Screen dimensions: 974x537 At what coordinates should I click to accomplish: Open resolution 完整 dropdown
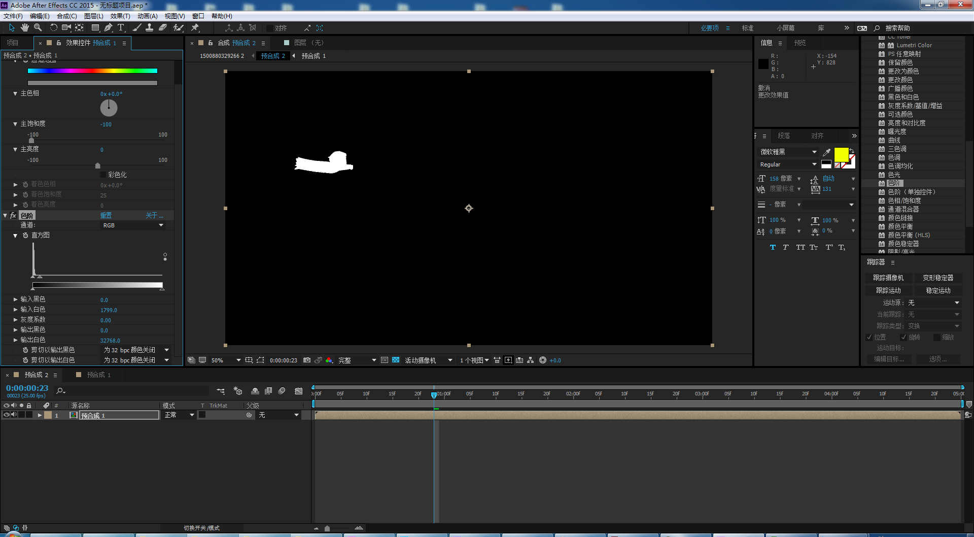tap(357, 360)
